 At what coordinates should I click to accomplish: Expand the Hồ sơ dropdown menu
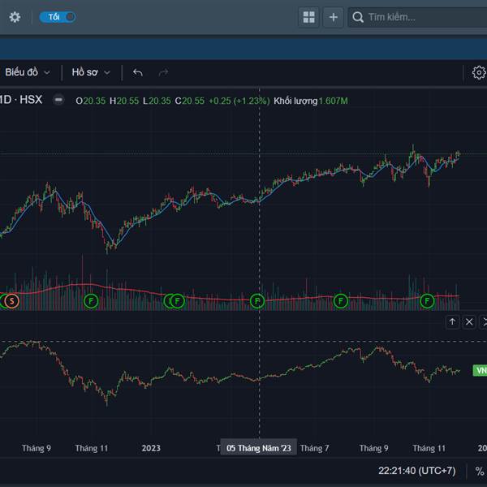(91, 72)
